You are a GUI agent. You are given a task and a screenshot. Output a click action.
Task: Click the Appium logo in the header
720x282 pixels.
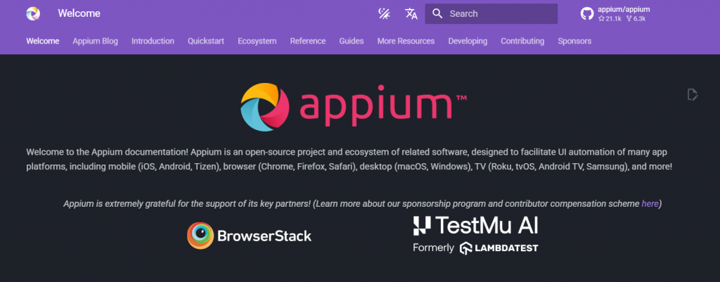pyautogui.click(x=33, y=14)
